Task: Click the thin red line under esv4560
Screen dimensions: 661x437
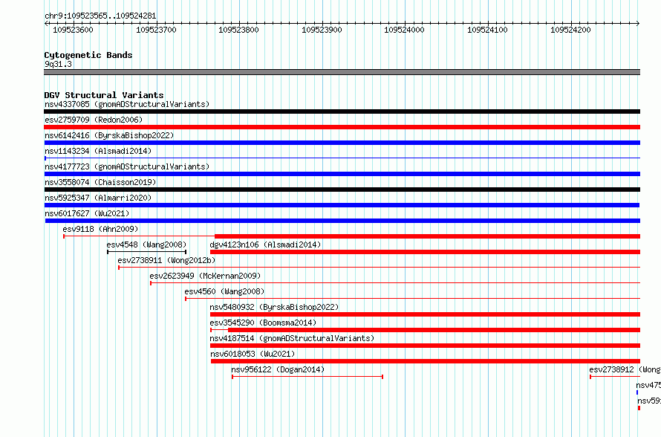Action: click(x=413, y=299)
